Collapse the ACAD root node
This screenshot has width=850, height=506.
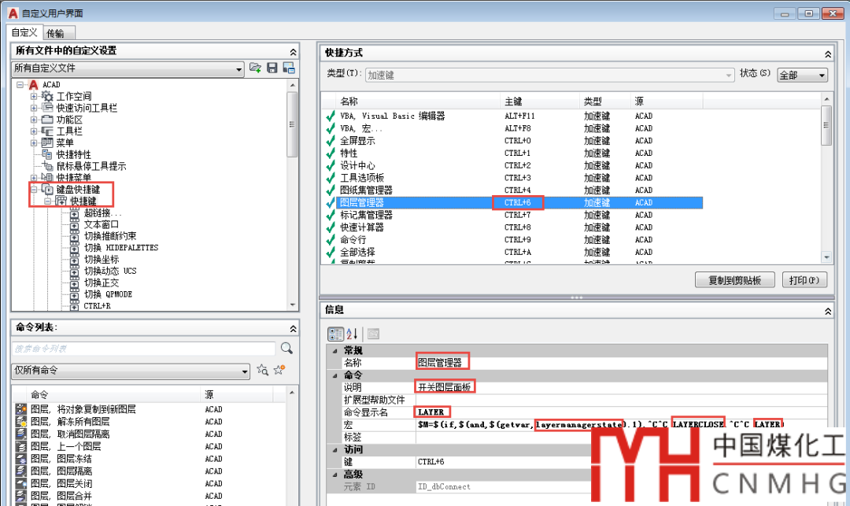tap(20, 84)
